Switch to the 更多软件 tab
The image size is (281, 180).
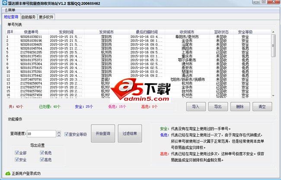point(46,17)
